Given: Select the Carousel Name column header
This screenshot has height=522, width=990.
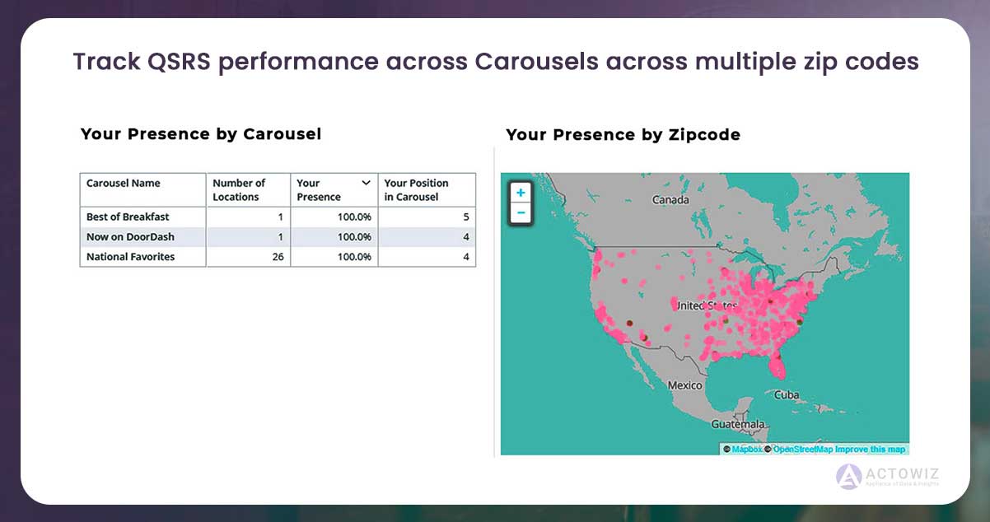Looking at the screenshot, I should pos(143,189).
